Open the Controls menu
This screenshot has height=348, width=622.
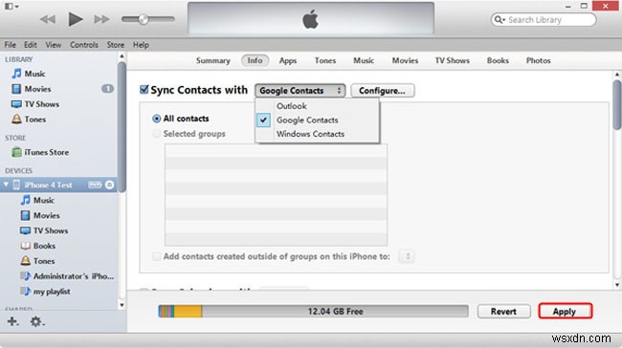[x=83, y=45]
